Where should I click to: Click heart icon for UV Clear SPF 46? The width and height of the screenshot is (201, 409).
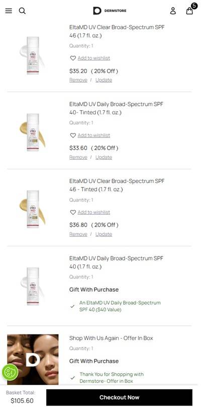tap(73, 58)
